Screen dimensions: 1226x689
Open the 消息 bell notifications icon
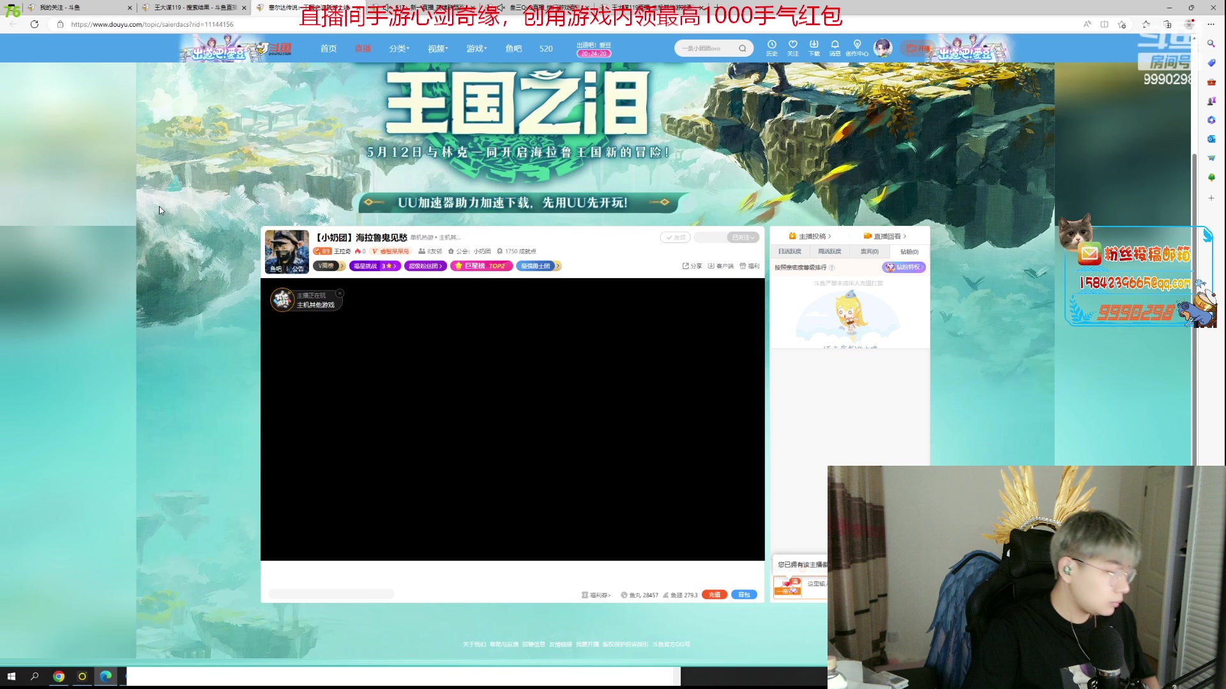pyautogui.click(x=835, y=48)
